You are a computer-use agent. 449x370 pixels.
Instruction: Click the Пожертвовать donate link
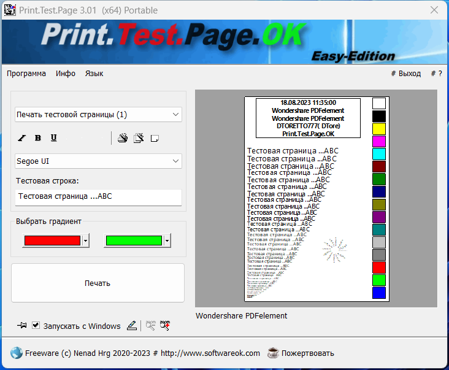tap(307, 353)
